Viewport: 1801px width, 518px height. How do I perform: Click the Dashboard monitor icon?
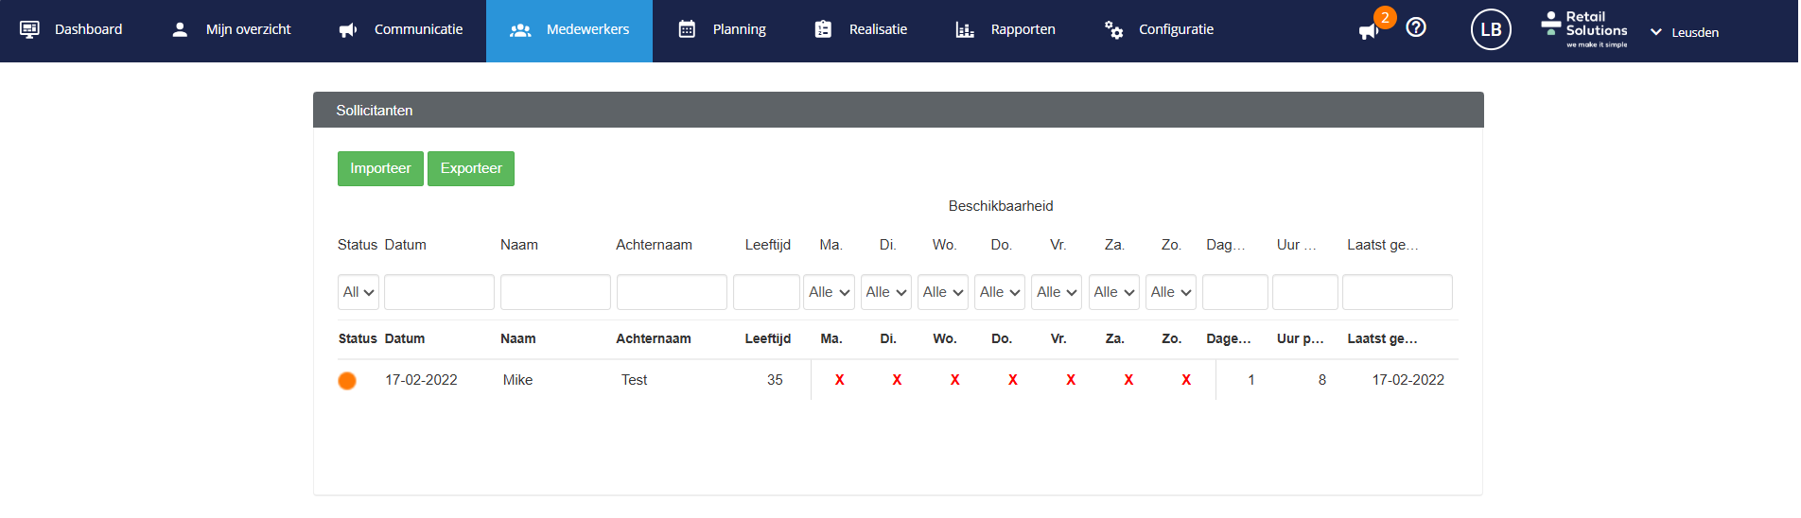(30, 29)
